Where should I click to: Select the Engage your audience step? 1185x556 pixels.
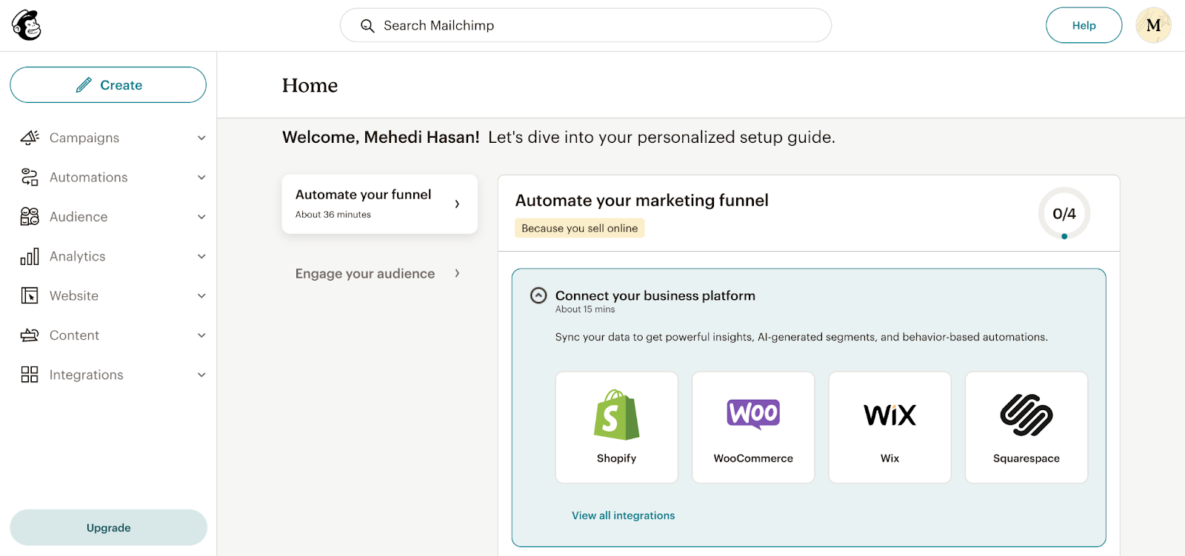(379, 273)
